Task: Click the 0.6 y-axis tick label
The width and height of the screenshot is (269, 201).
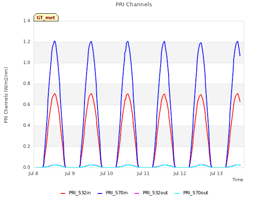Action: tap(26, 105)
